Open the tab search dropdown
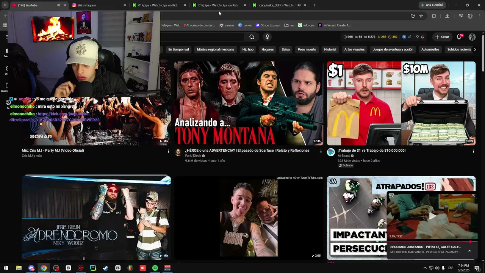485x273 pixels. (5, 5)
